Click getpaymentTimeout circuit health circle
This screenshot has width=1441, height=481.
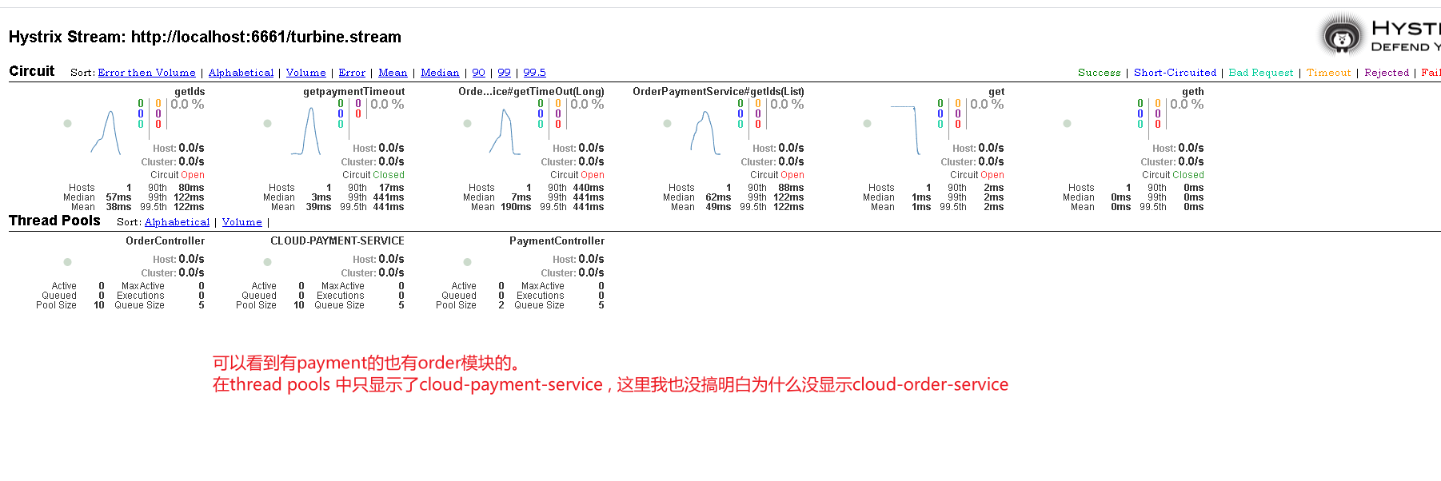pyautogui.click(x=268, y=123)
